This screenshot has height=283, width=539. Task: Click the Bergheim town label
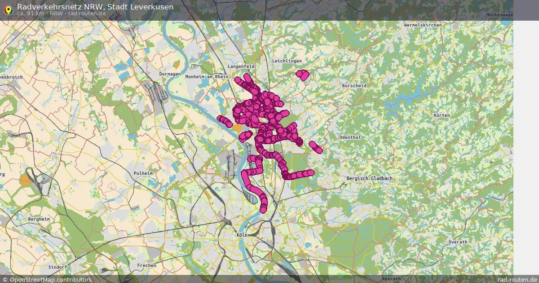(x=39, y=219)
